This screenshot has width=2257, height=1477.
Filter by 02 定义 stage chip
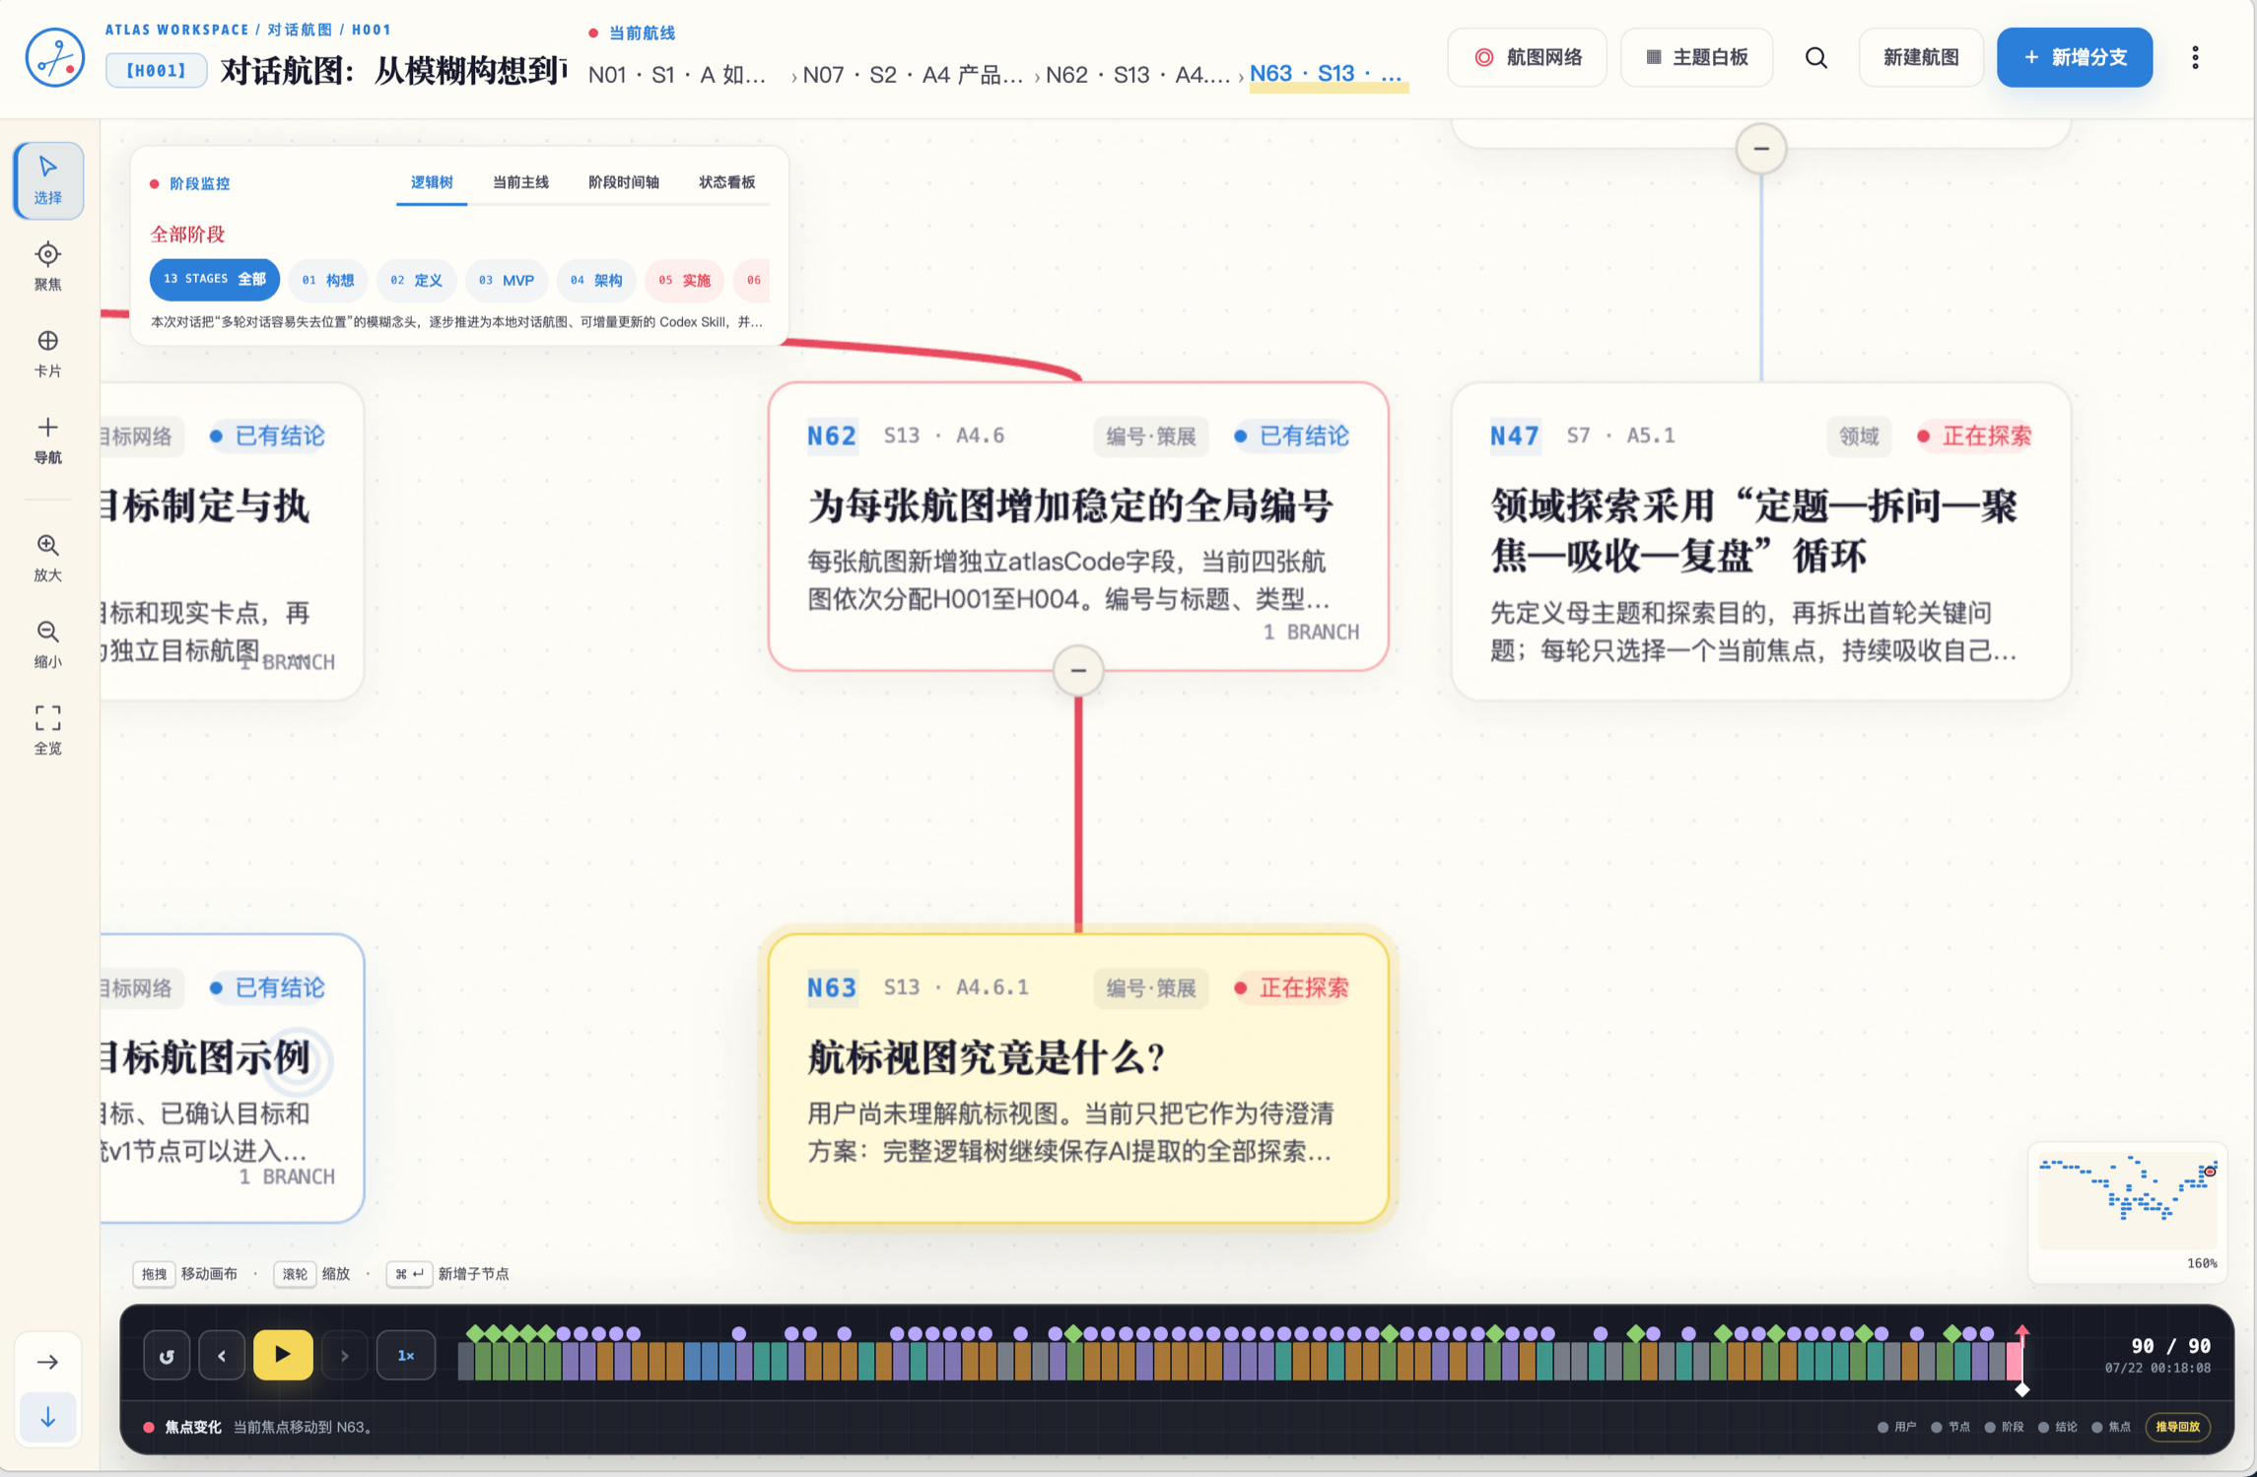(x=416, y=280)
